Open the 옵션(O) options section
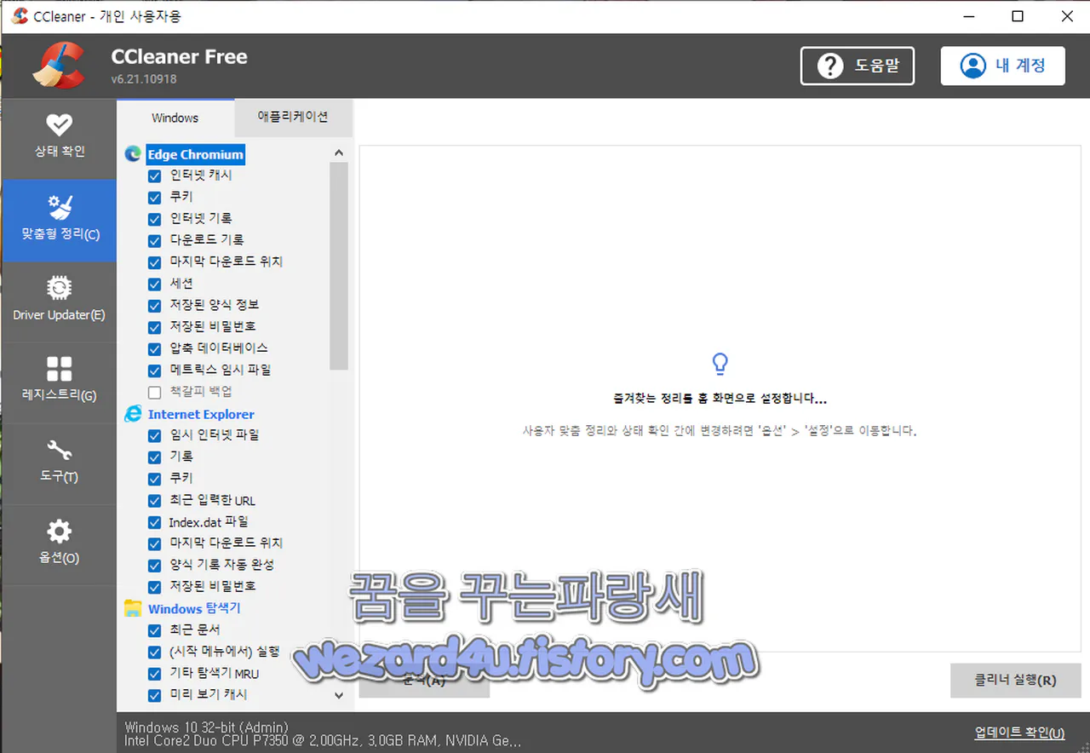The width and height of the screenshot is (1090, 753). [x=59, y=544]
